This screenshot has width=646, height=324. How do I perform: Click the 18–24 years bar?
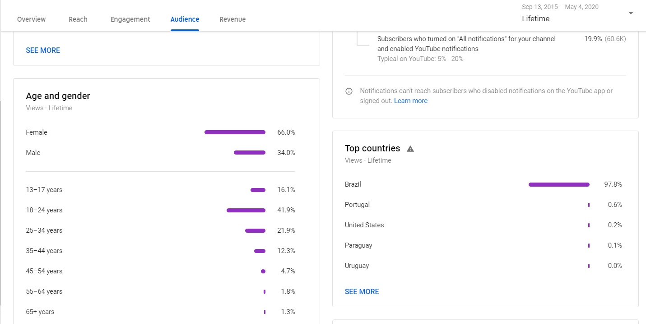click(246, 210)
